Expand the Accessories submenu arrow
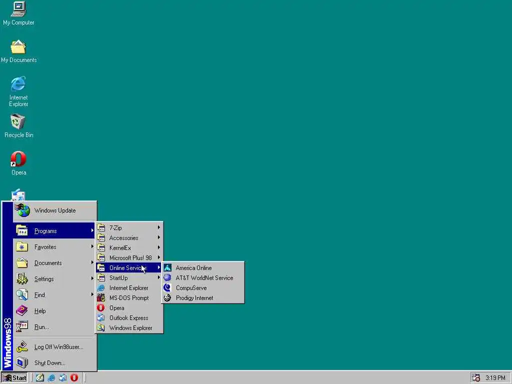Viewport: 512px width, 384px height. [x=158, y=237]
